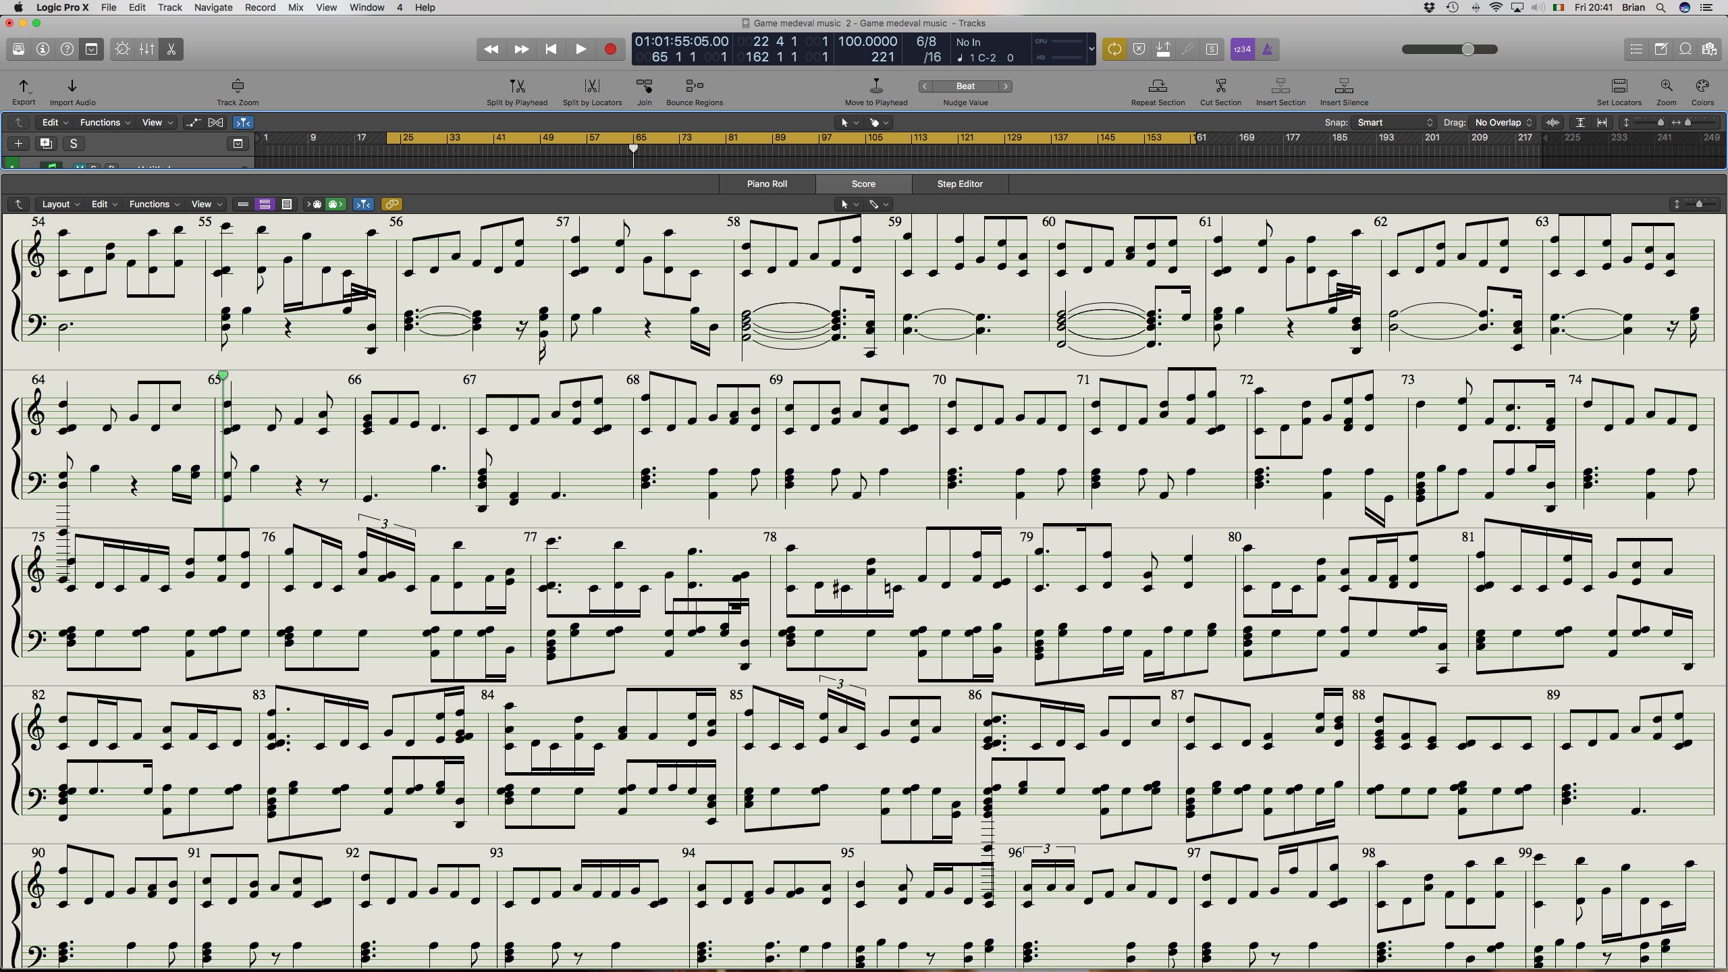The image size is (1728, 972).
Task: Open the Drag No Overlap dropdown
Action: [x=1503, y=122]
